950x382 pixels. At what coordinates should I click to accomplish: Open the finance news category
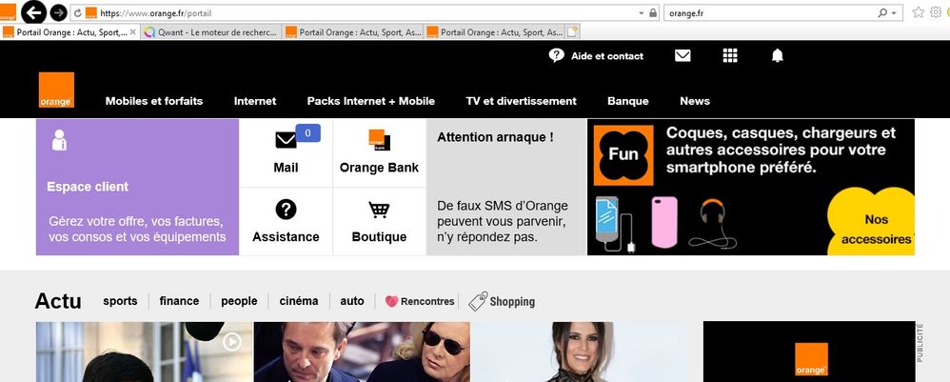point(179,301)
